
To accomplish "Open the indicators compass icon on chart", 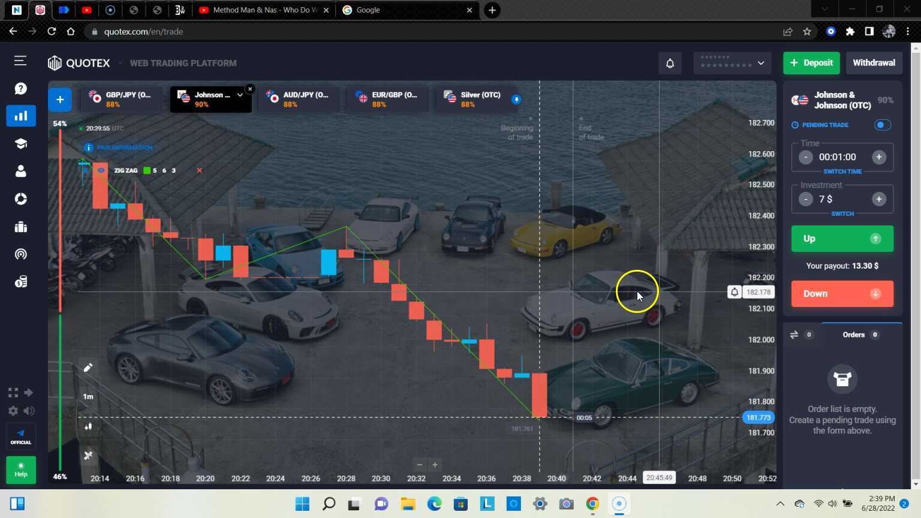I will (88, 456).
